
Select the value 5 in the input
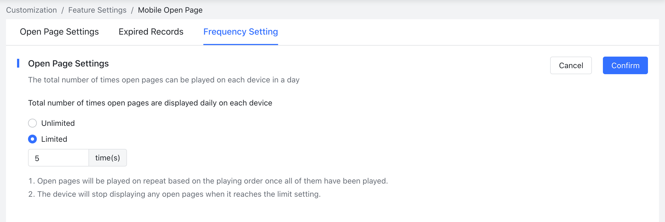point(37,157)
